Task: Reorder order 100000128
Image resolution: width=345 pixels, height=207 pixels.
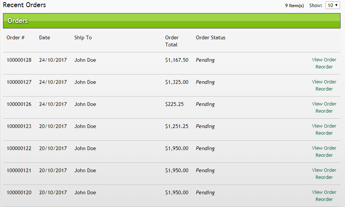Action: 324,67
